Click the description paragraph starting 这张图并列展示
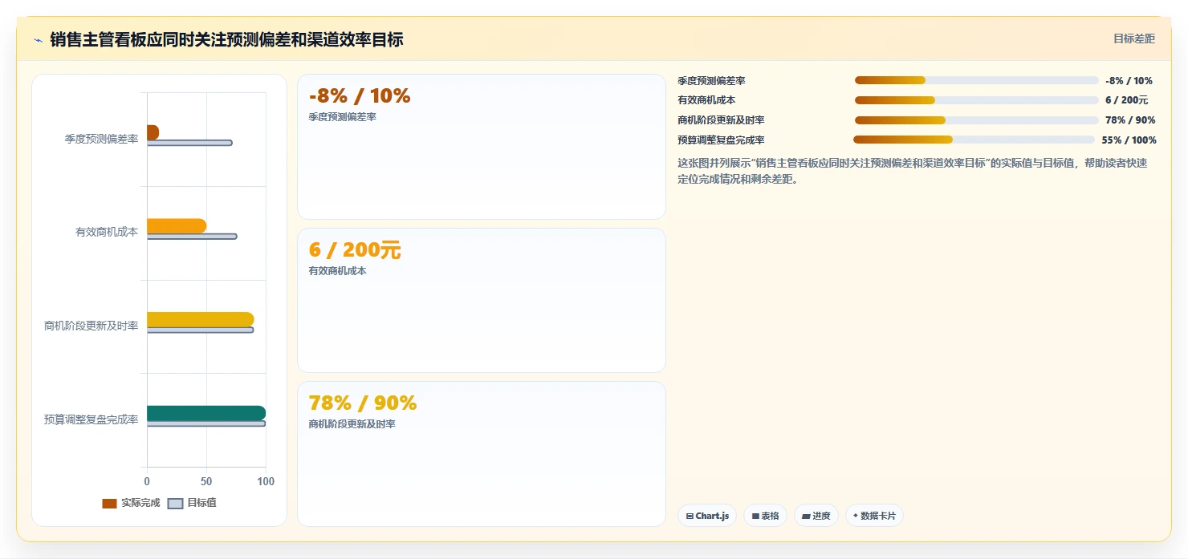This screenshot has width=1188, height=559. [913, 171]
